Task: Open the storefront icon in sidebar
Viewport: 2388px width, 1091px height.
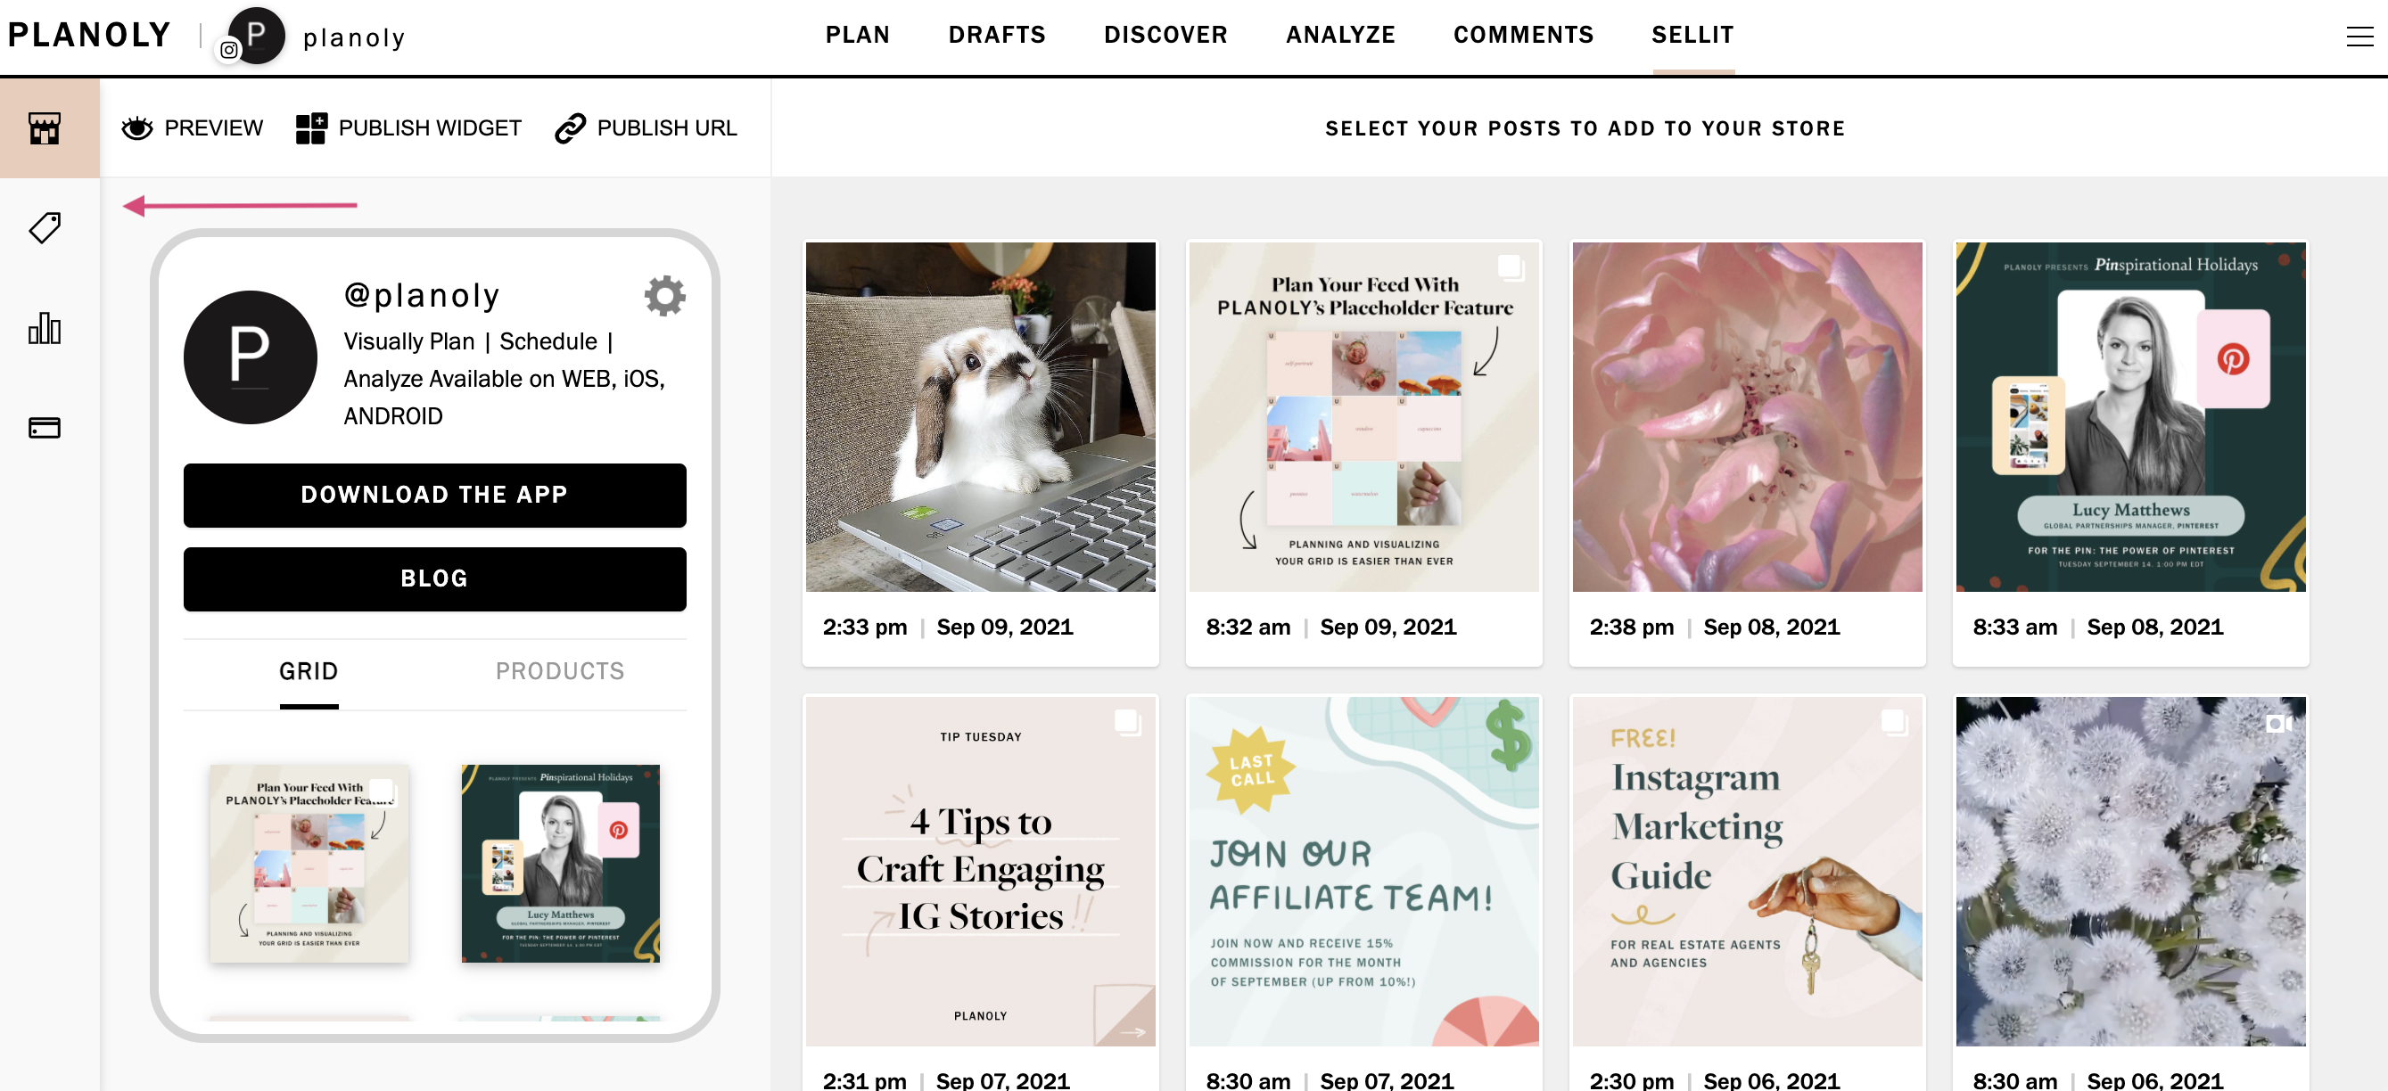Action: click(45, 128)
